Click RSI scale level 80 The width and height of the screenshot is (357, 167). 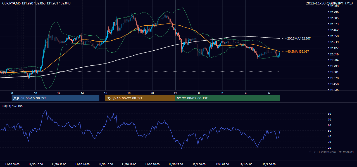click(330, 114)
